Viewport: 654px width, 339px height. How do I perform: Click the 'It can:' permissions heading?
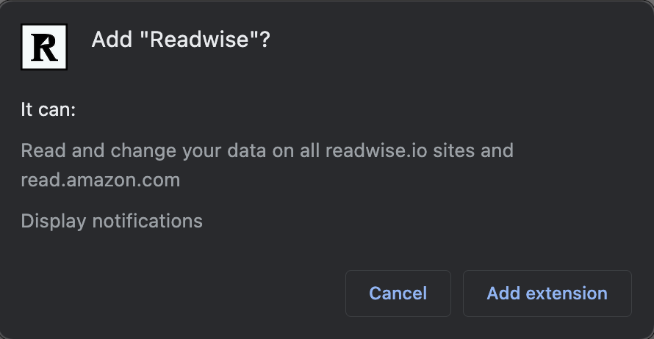coord(48,109)
